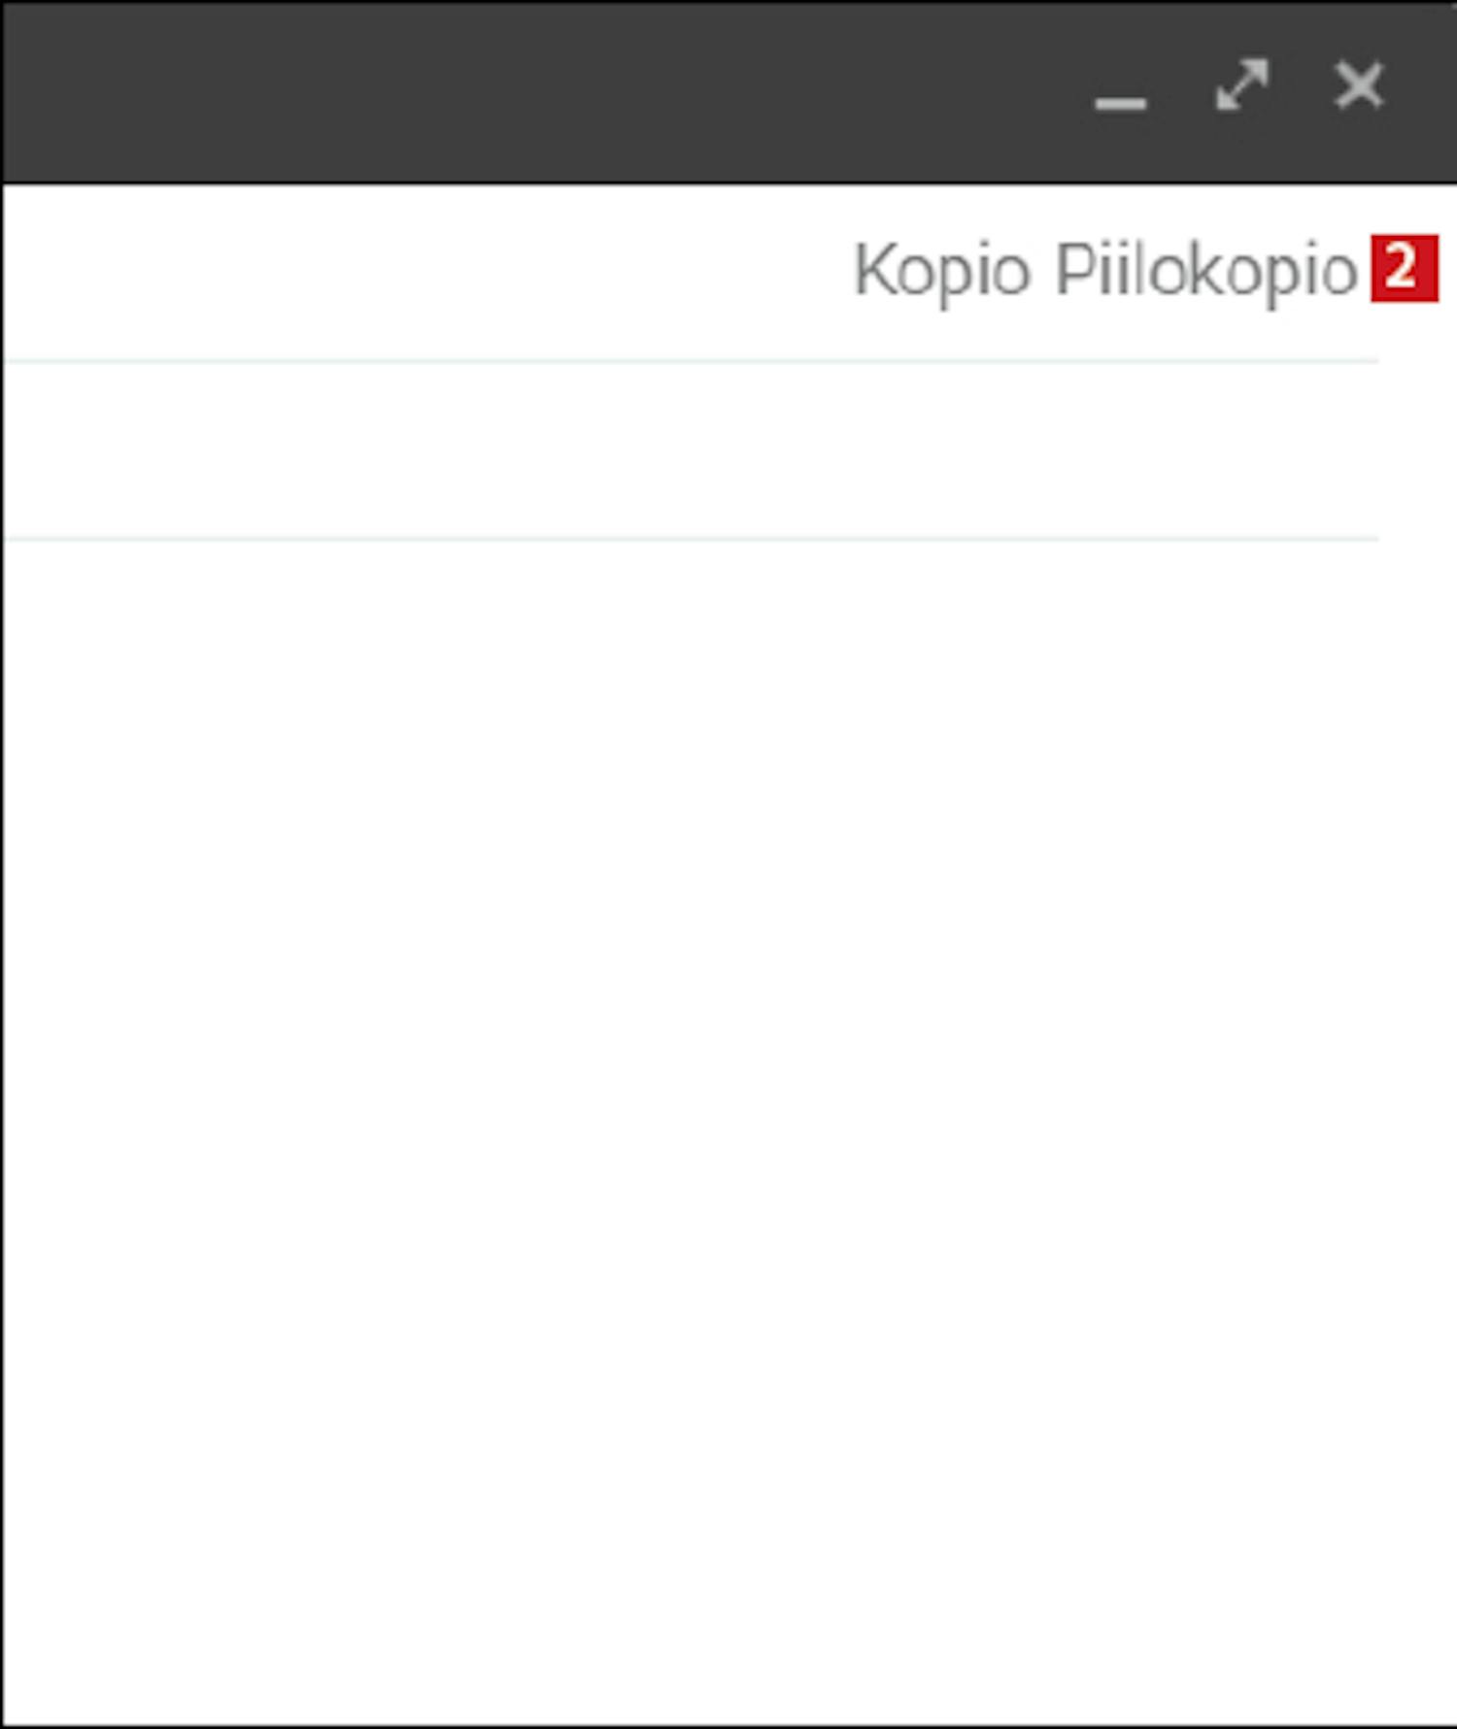Collapse the draft to the bottom bar
Screen dimensions: 1457x1729
tap(1120, 101)
